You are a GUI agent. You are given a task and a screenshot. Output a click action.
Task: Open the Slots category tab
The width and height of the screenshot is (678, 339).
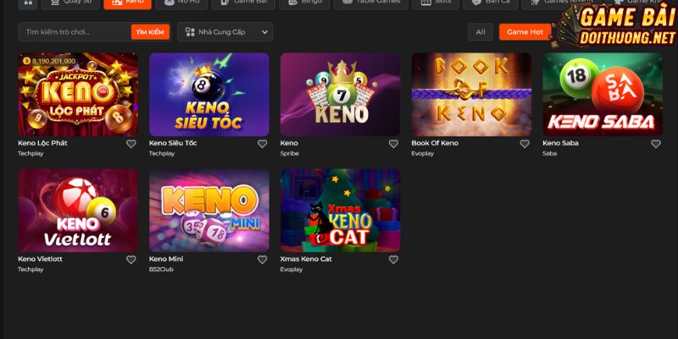[436, 3]
